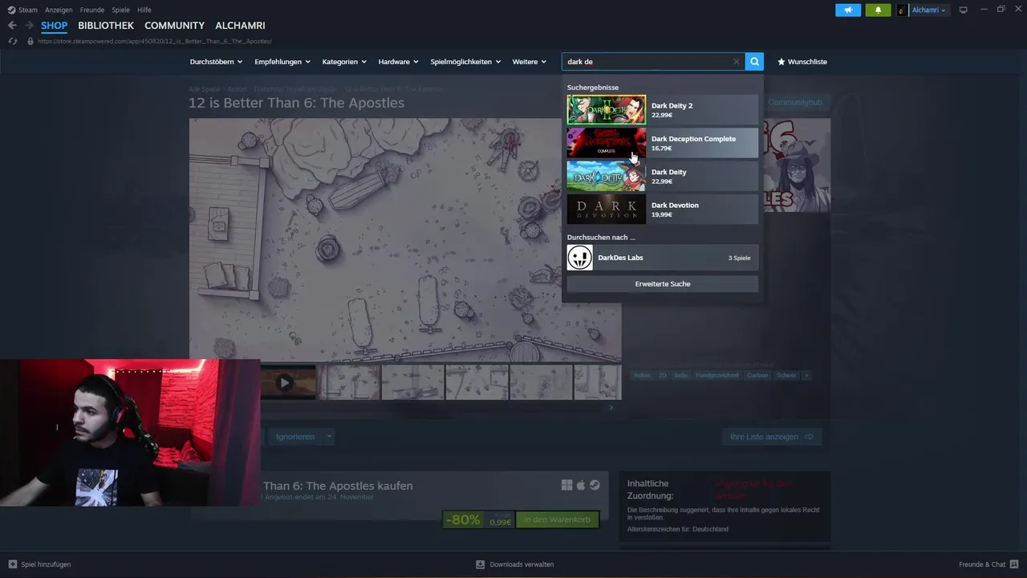Click the add tag plus button
Viewport: 1027px width, 578px height.
[x=806, y=375]
